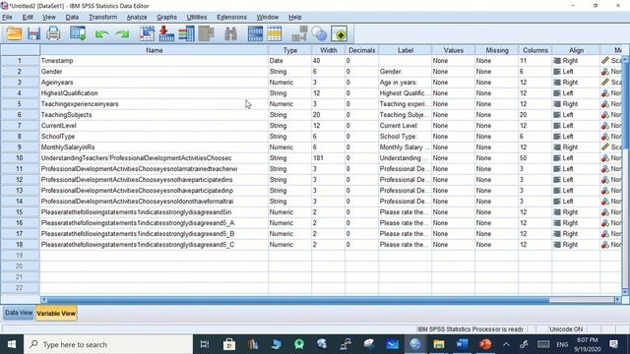Click the Nominal measure icon in Gender row
Screen dimensions: 630x354
point(605,72)
